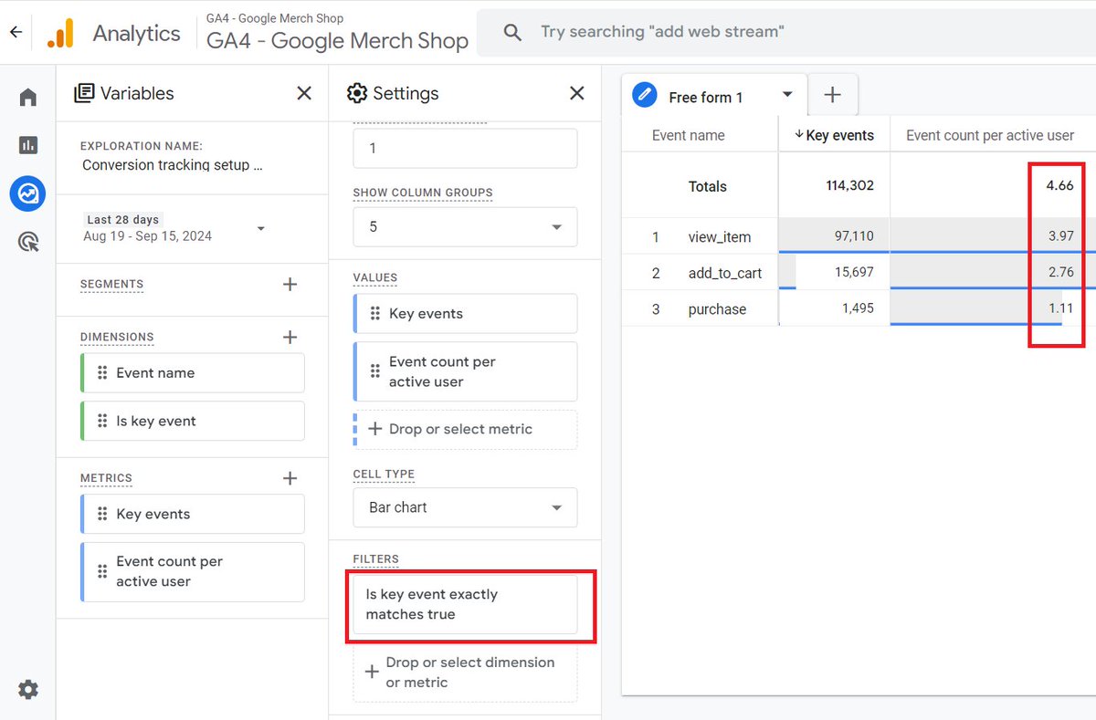1096x720 pixels.
Task: Open Show column groups dropdown
Action: (465, 226)
